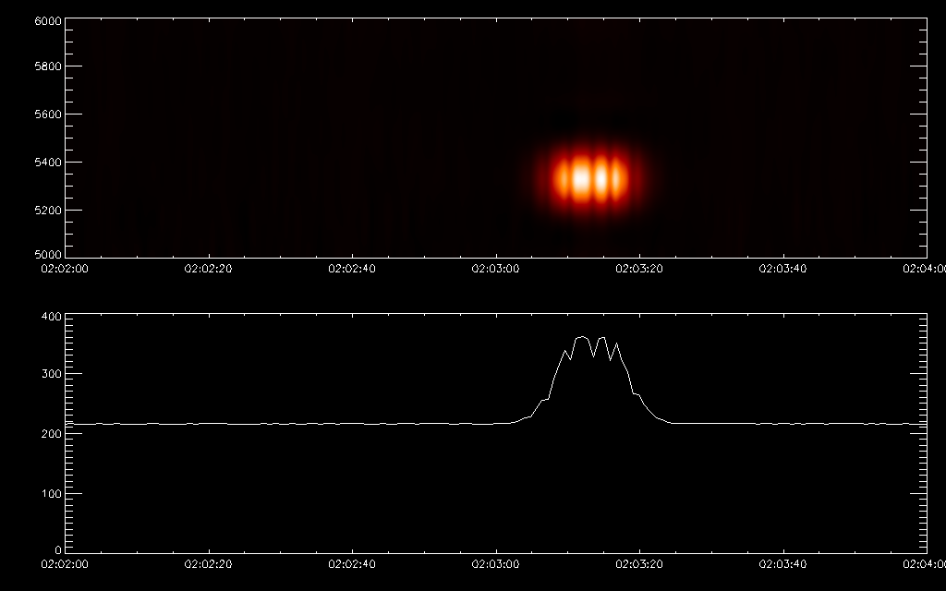
Task: Click 02:02:20 time label under the lower plot
Action: click(x=210, y=561)
